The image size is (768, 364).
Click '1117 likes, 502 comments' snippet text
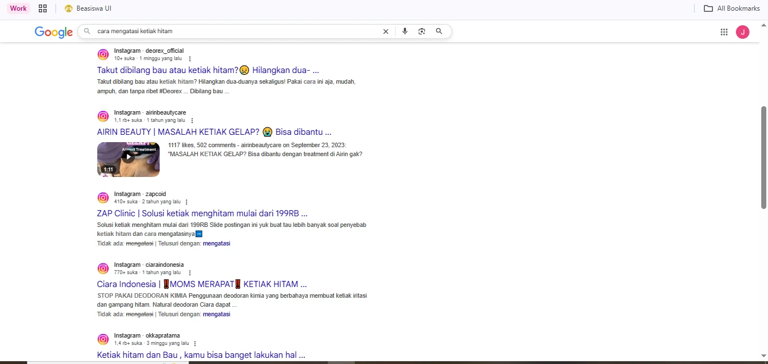tap(204, 145)
